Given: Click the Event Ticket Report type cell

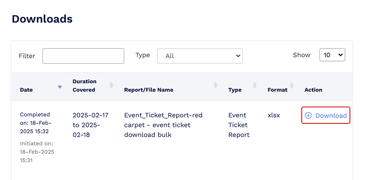Looking at the screenshot, I should 239,125.
